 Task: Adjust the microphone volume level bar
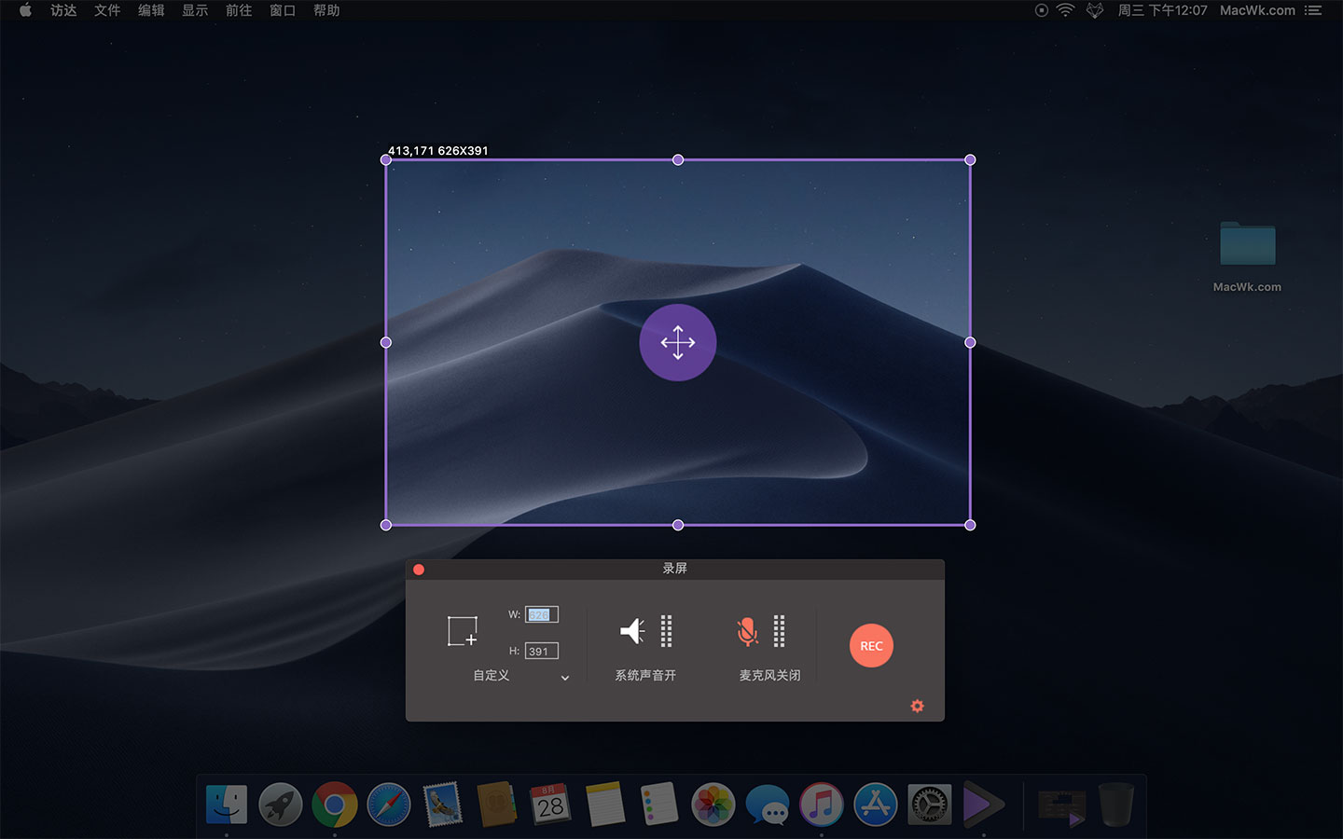pos(779,631)
